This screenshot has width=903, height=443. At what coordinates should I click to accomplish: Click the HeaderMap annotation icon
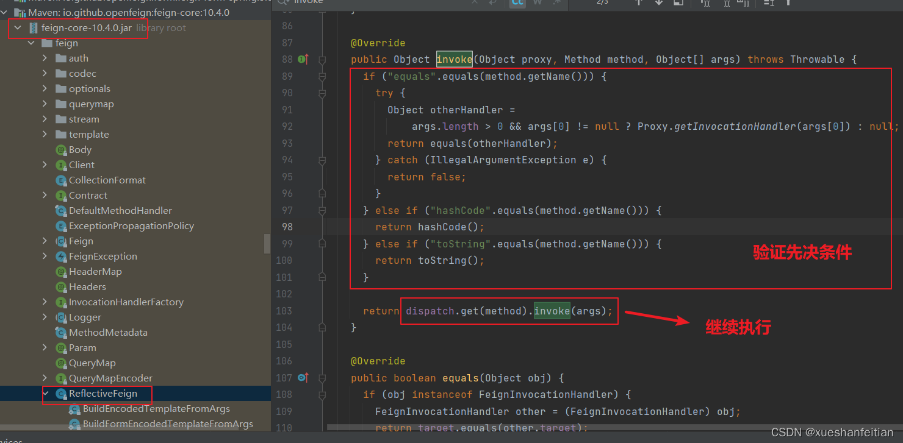(x=60, y=272)
